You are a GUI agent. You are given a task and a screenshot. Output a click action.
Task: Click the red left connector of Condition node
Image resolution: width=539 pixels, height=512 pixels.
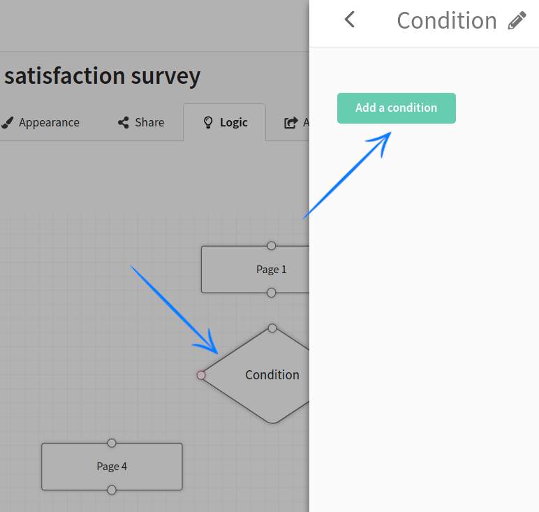point(201,375)
